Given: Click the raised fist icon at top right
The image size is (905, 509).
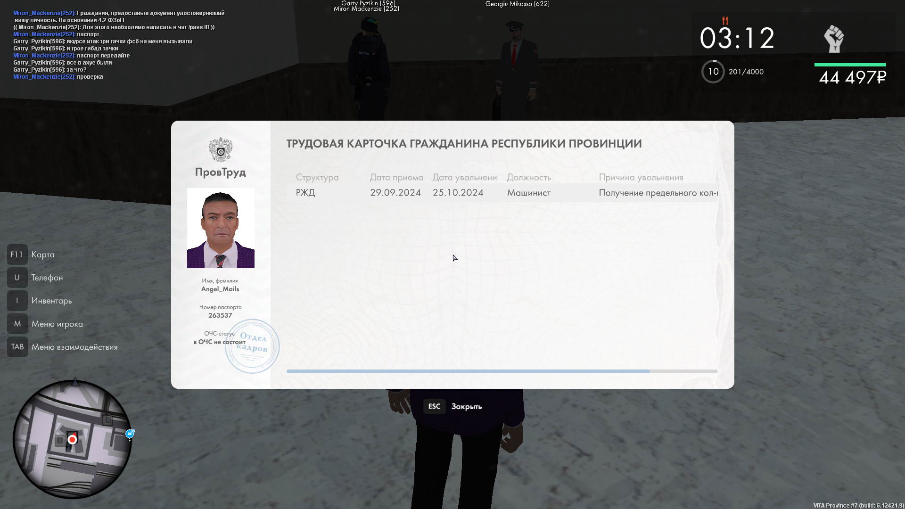Looking at the screenshot, I should click(834, 39).
